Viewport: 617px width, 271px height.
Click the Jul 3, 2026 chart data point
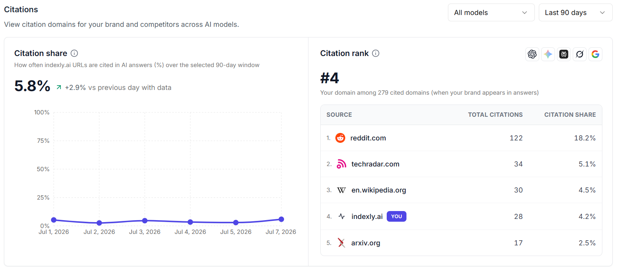[x=145, y=221]
